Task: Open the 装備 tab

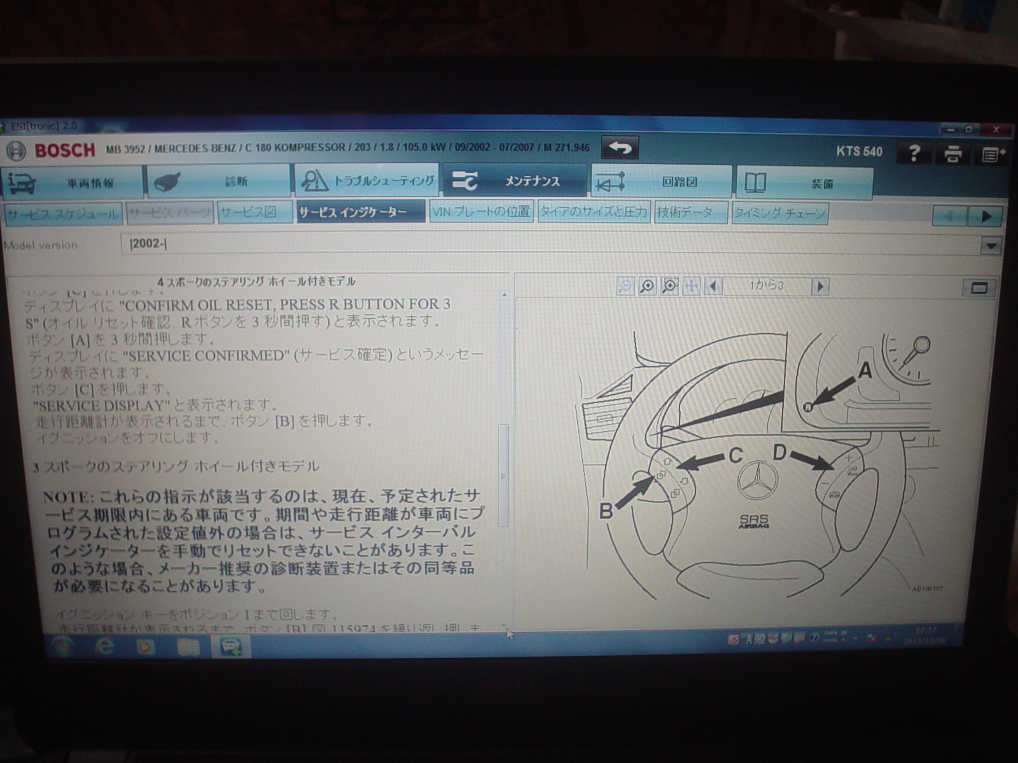Action: [x=804, y=183]
